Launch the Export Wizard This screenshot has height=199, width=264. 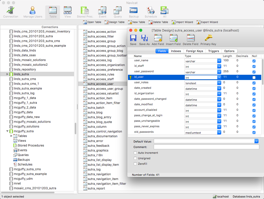click(207, 22)
